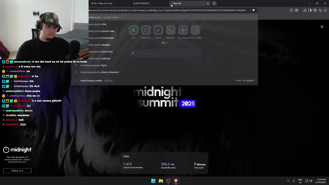329x185 pixels.
Task: Open the new tab page customize gear
Action: [x=322, y=27]
